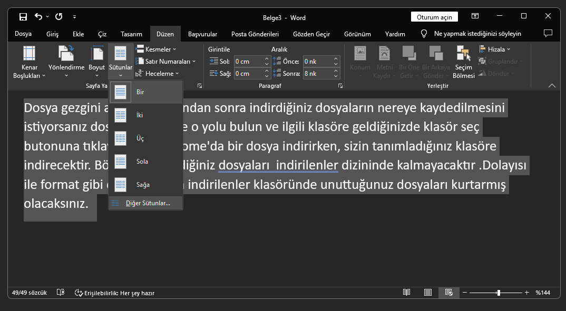Open the Başvurular tab
This screenshot has width=566, height=311.
pos(202,34)
